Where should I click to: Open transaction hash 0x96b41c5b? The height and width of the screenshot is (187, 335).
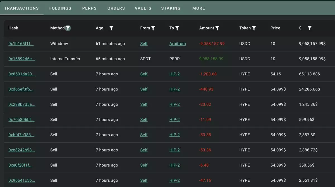click(x=22, y=180)
